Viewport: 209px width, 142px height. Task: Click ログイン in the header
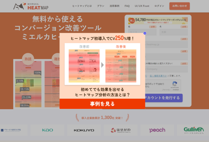pyautogui.click(x=159, y=6)
